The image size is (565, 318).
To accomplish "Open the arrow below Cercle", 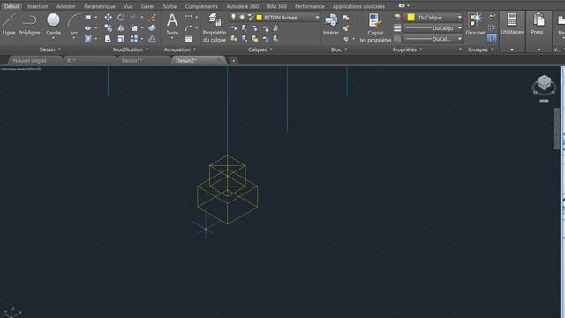I will [53, 38].
